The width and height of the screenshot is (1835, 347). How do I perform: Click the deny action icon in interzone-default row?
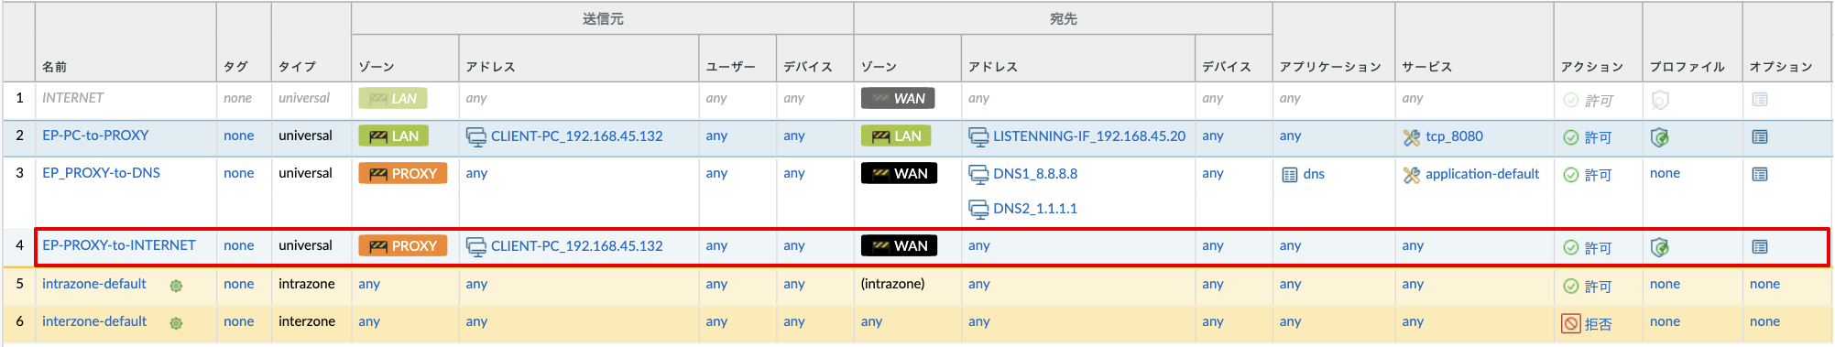click(1570, 323)
